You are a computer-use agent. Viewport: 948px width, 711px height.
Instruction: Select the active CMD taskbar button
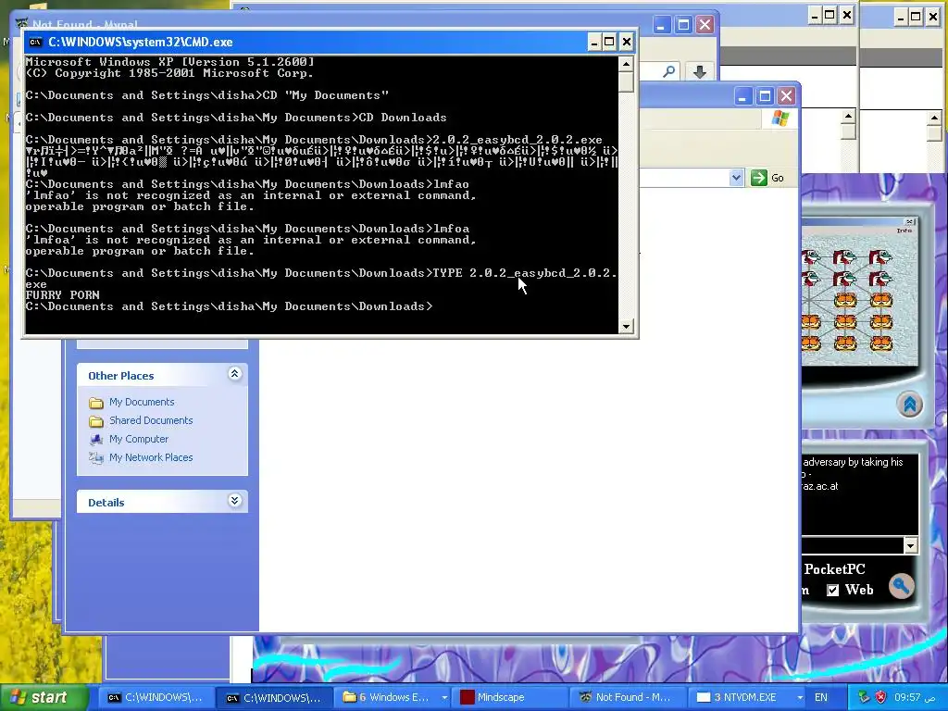274,698
